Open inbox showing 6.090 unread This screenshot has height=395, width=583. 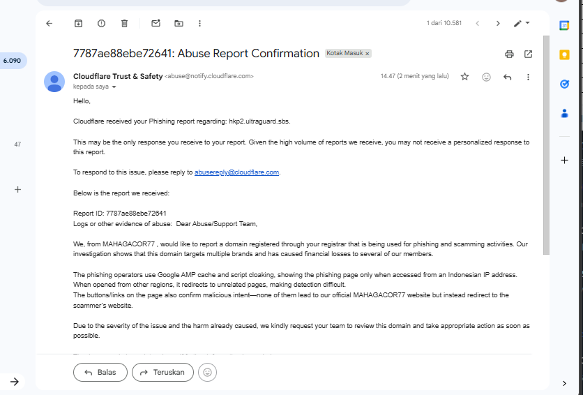[13, 61]
